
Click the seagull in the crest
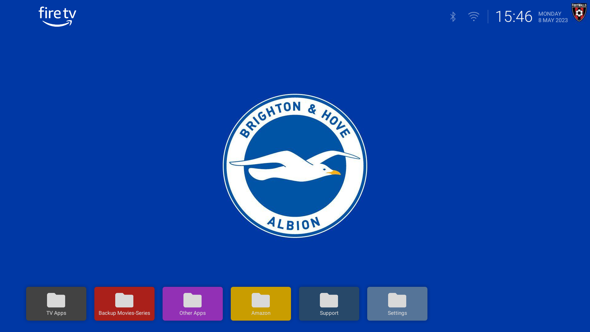pos(294,166)
